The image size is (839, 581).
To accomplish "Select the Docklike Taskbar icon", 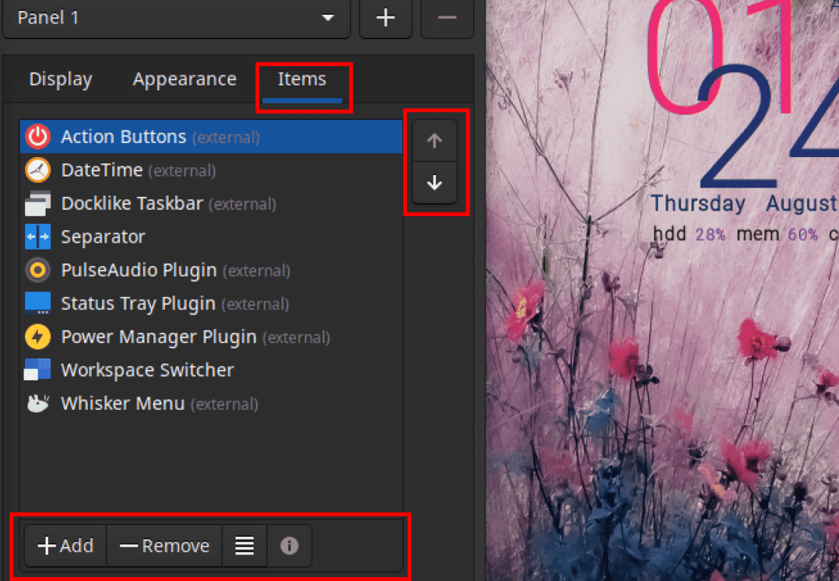I will click(x=37, y=203).
